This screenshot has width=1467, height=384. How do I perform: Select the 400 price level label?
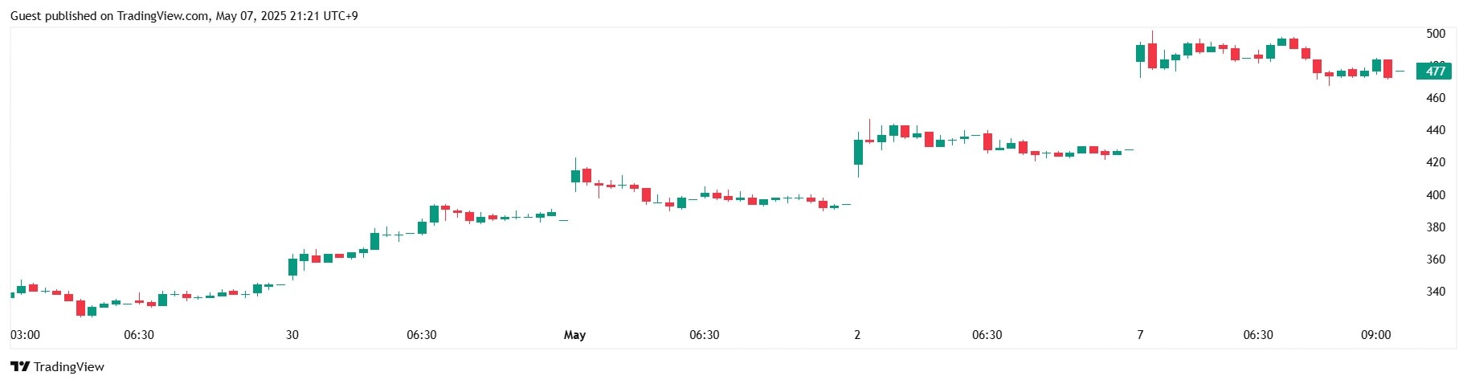tap(1436, 195)
